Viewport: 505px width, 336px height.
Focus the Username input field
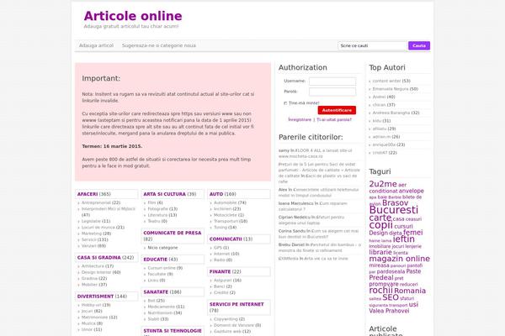pyautogui.click(x=332, y=81)
